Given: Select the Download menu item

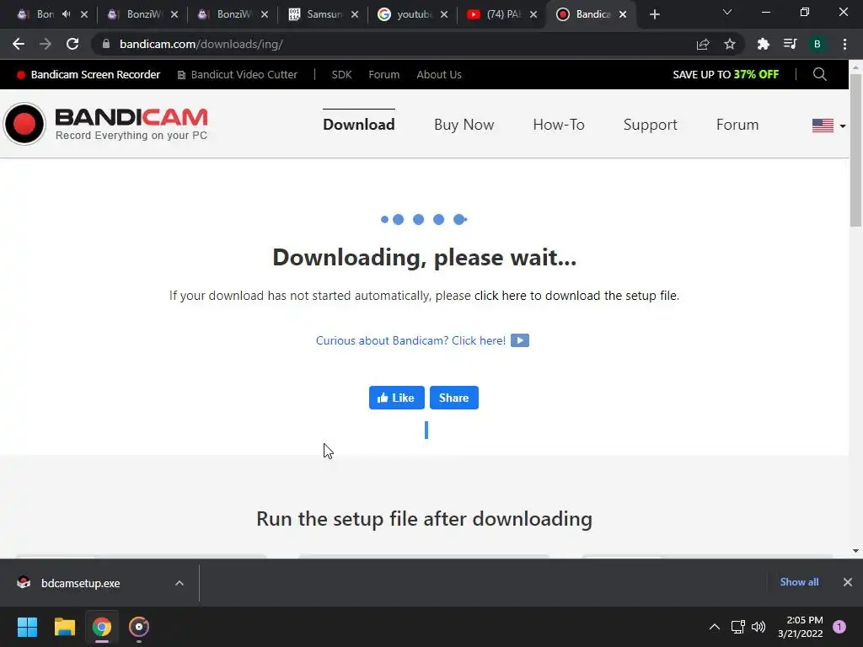Looking at the screenshot, I should (x=359, y=125).
